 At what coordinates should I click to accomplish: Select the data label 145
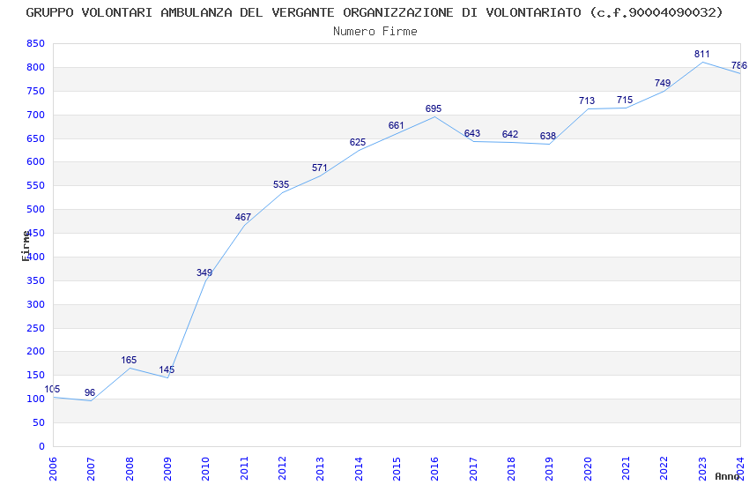point(167,369)
